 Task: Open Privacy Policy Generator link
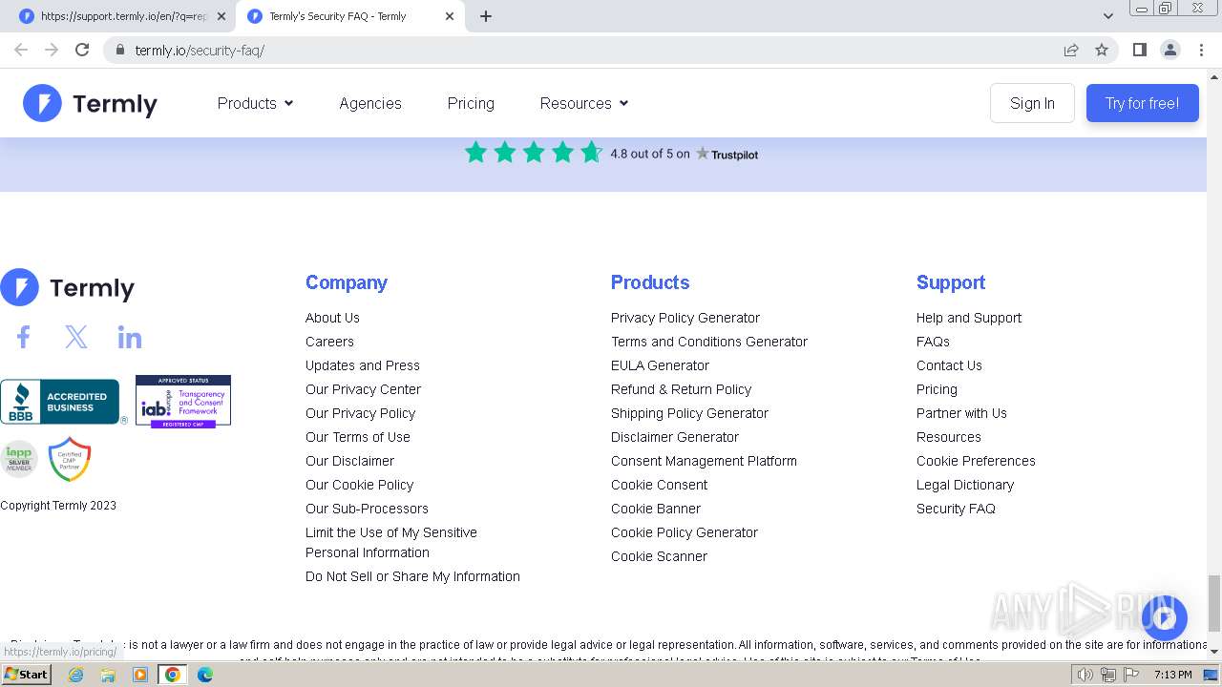[x=685, y=318]
